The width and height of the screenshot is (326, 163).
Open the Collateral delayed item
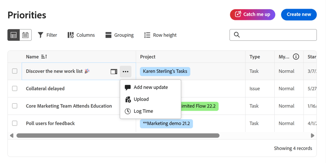click(x=45, y=88)
